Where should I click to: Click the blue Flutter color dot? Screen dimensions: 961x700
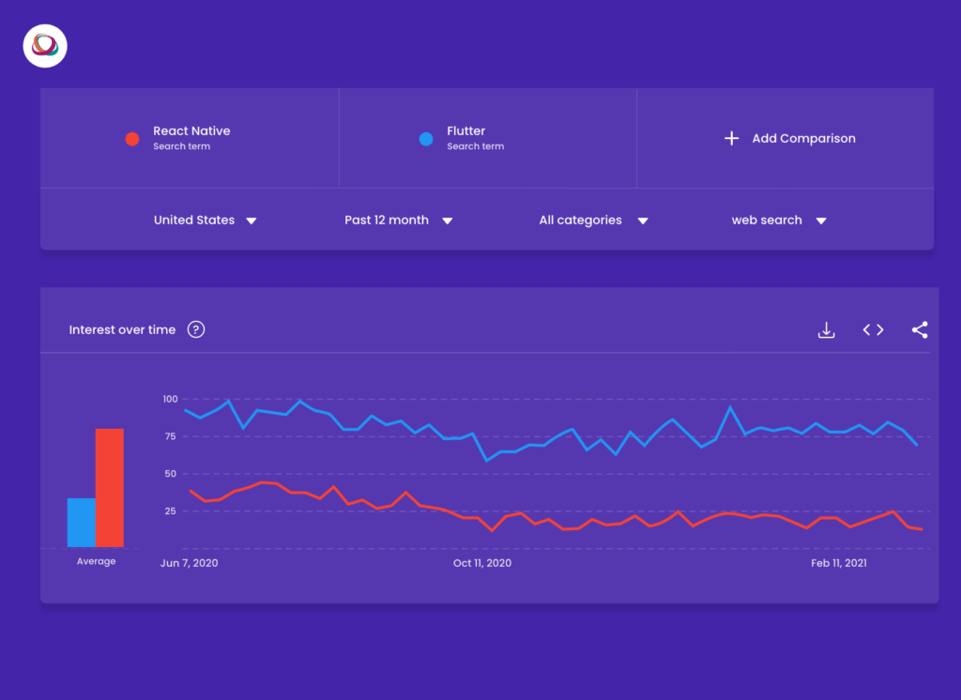tap(426, 139)
